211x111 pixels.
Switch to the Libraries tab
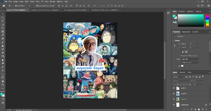[x=195, y=32]
